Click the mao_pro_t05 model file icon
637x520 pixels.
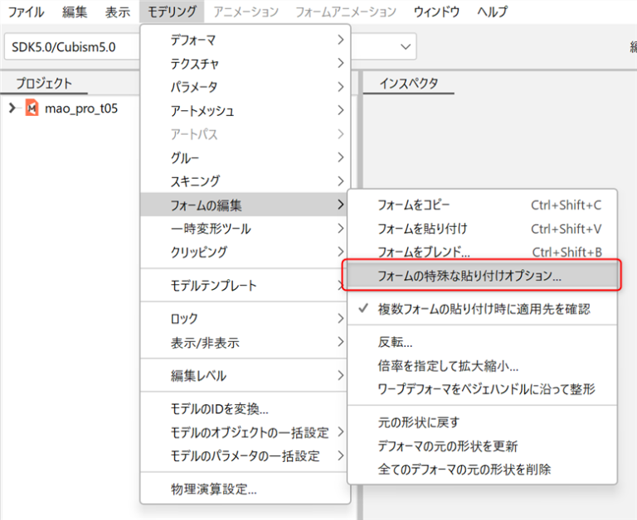point(32,108)
